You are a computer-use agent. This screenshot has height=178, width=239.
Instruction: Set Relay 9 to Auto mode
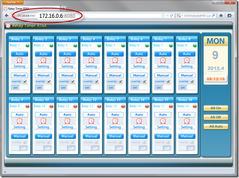(x=19, y=115)
